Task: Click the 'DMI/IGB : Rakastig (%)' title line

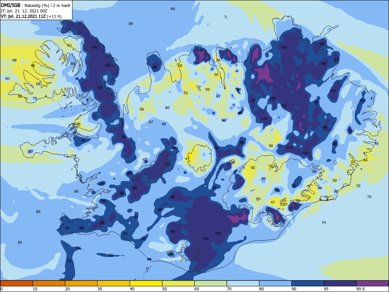Action: coord(35,5)
